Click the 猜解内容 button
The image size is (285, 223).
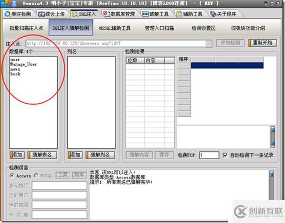[139, 155]
